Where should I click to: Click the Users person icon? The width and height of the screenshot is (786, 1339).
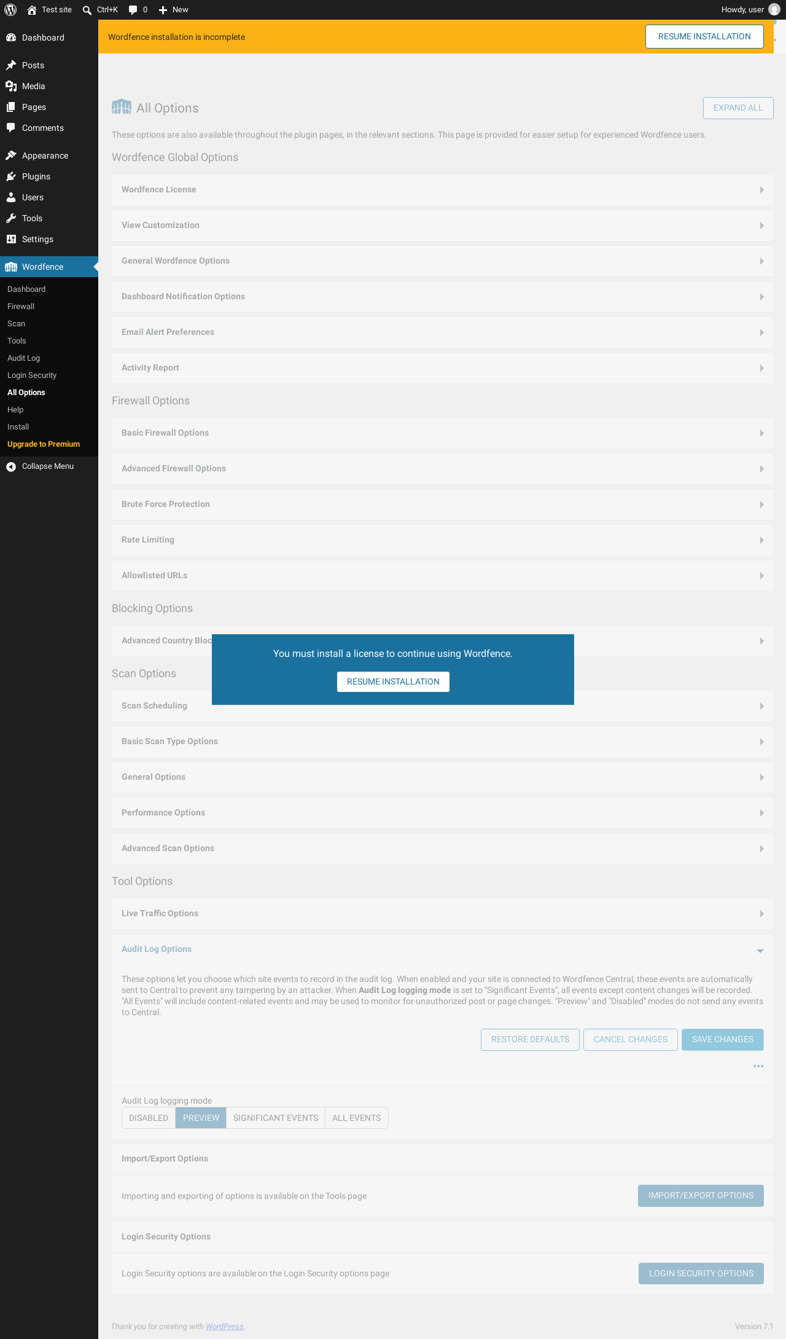click(x=11, y=197)
